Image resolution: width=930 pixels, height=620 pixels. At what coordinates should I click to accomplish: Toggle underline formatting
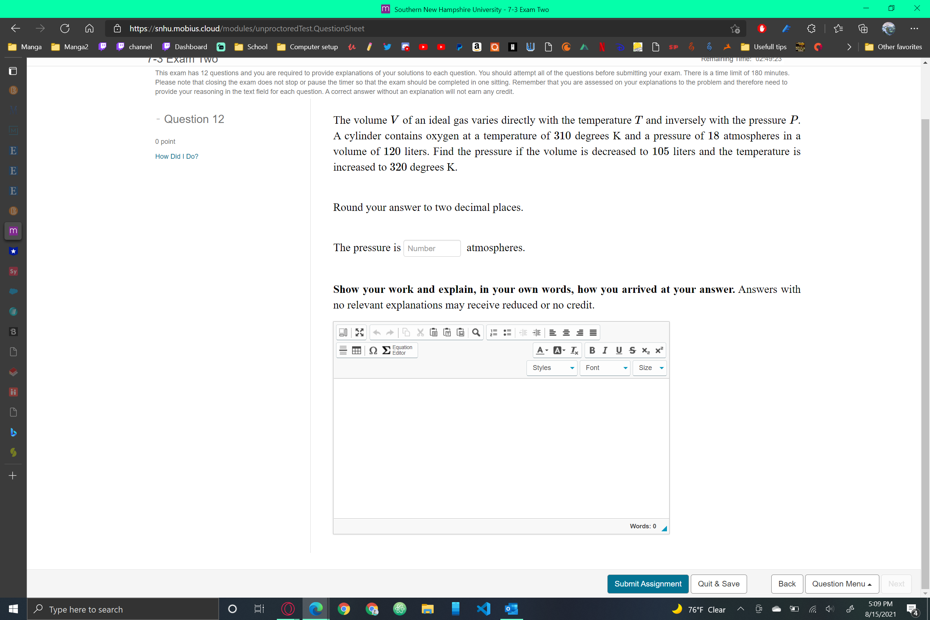[x=619, y=350]
